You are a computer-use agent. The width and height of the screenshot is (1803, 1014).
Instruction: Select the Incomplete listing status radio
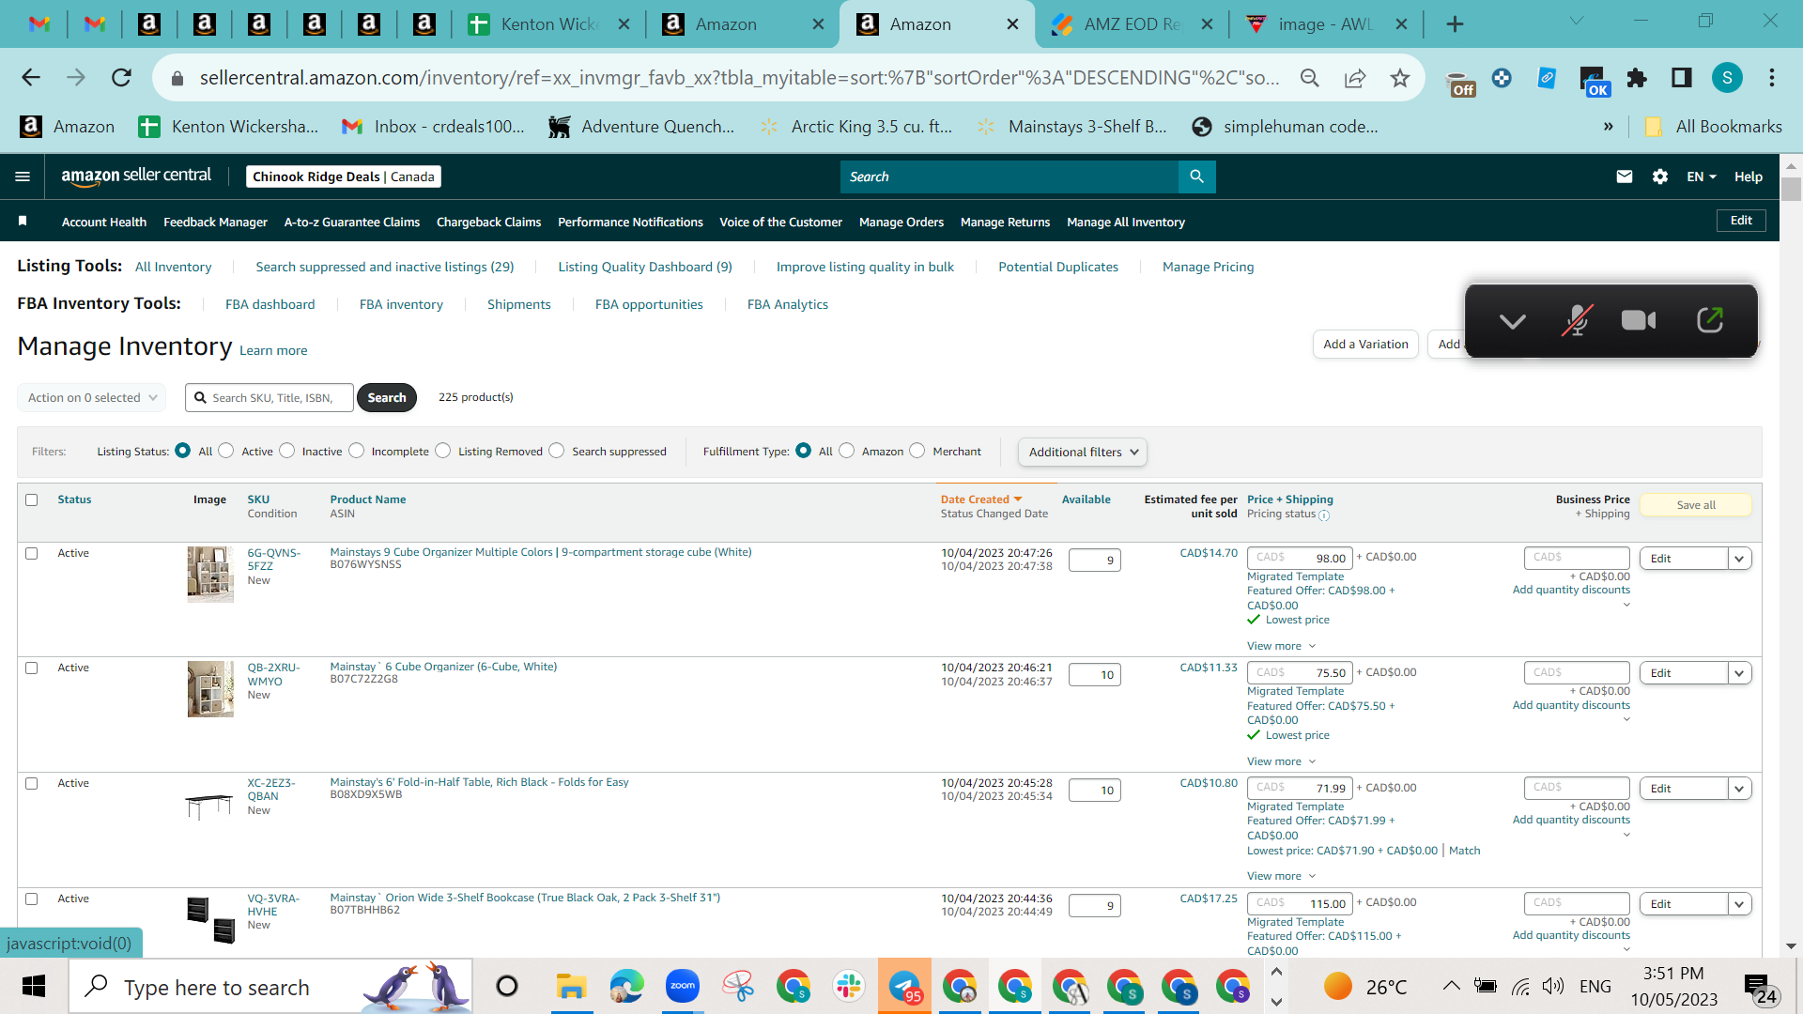357,451
